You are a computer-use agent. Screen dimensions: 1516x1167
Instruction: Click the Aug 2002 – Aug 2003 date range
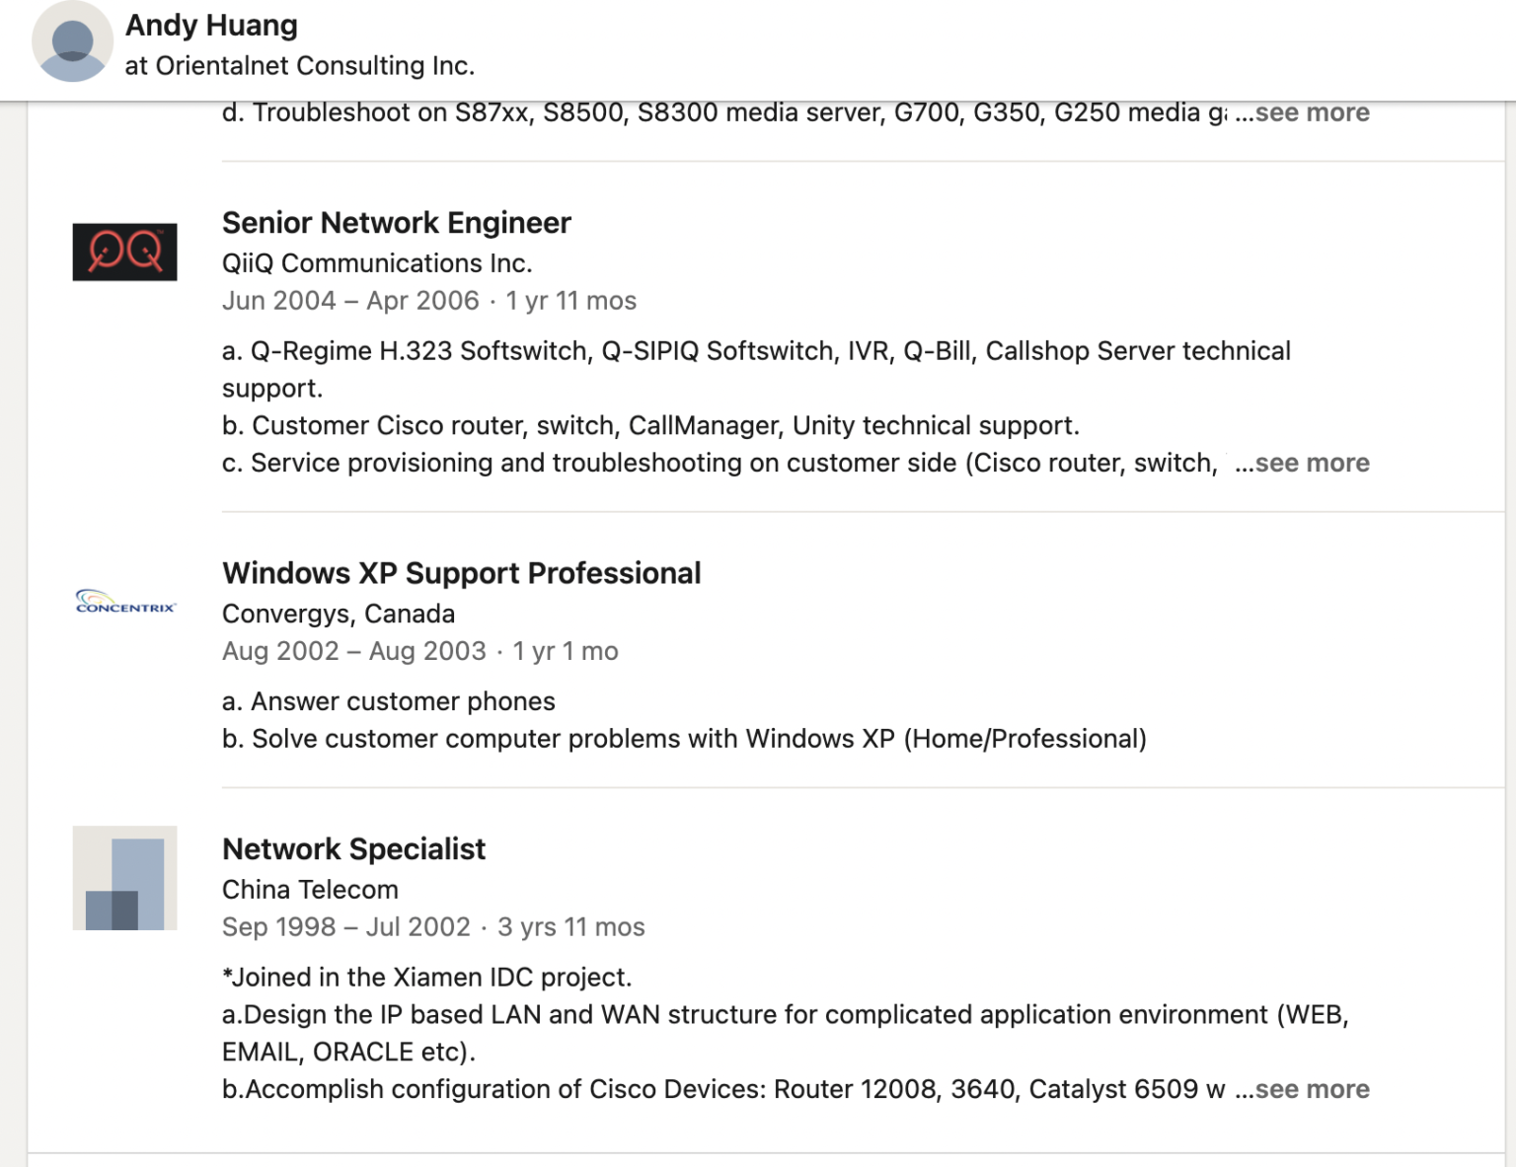[x=353, y=651]
